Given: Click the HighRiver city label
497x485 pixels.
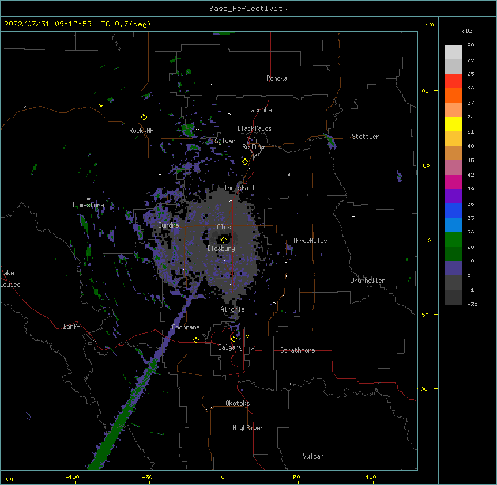Looking at the screenshot, I should pyautogui.click(x=248, y=428).
